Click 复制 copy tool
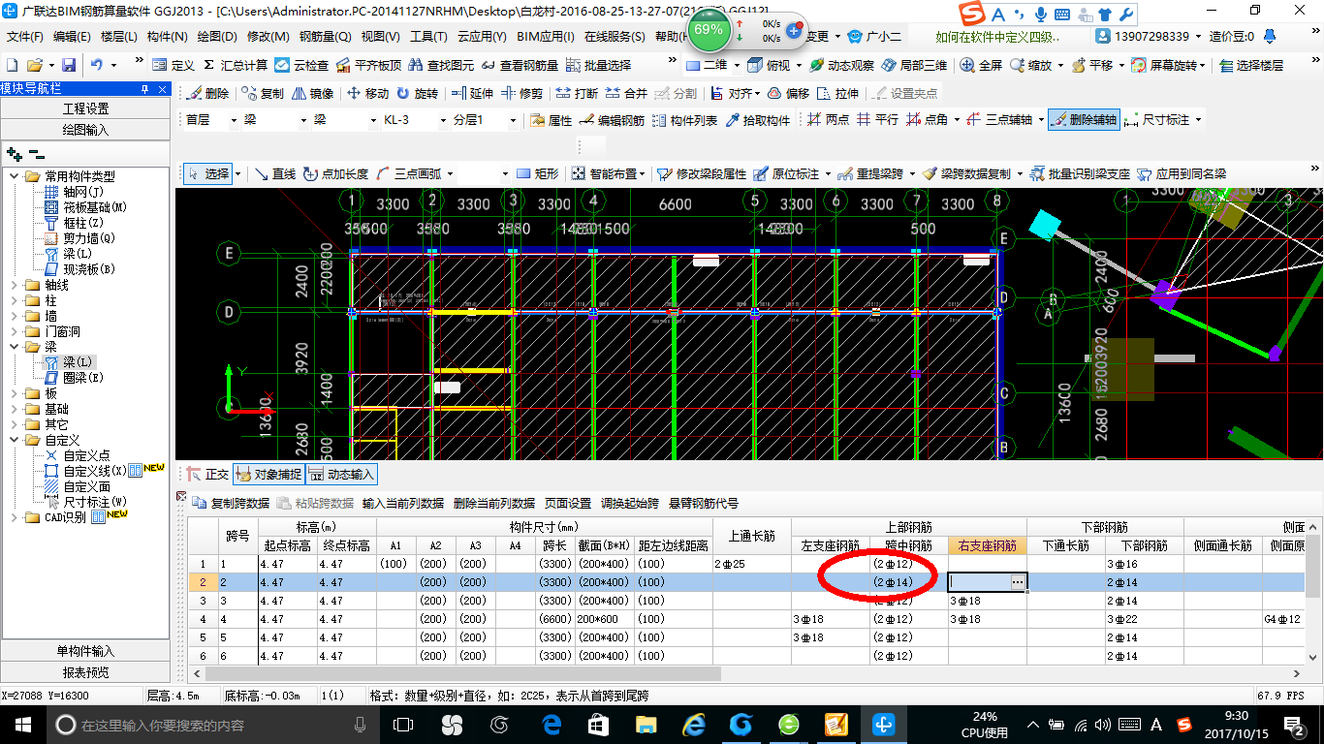1324x744 pixels. [263, 93]
